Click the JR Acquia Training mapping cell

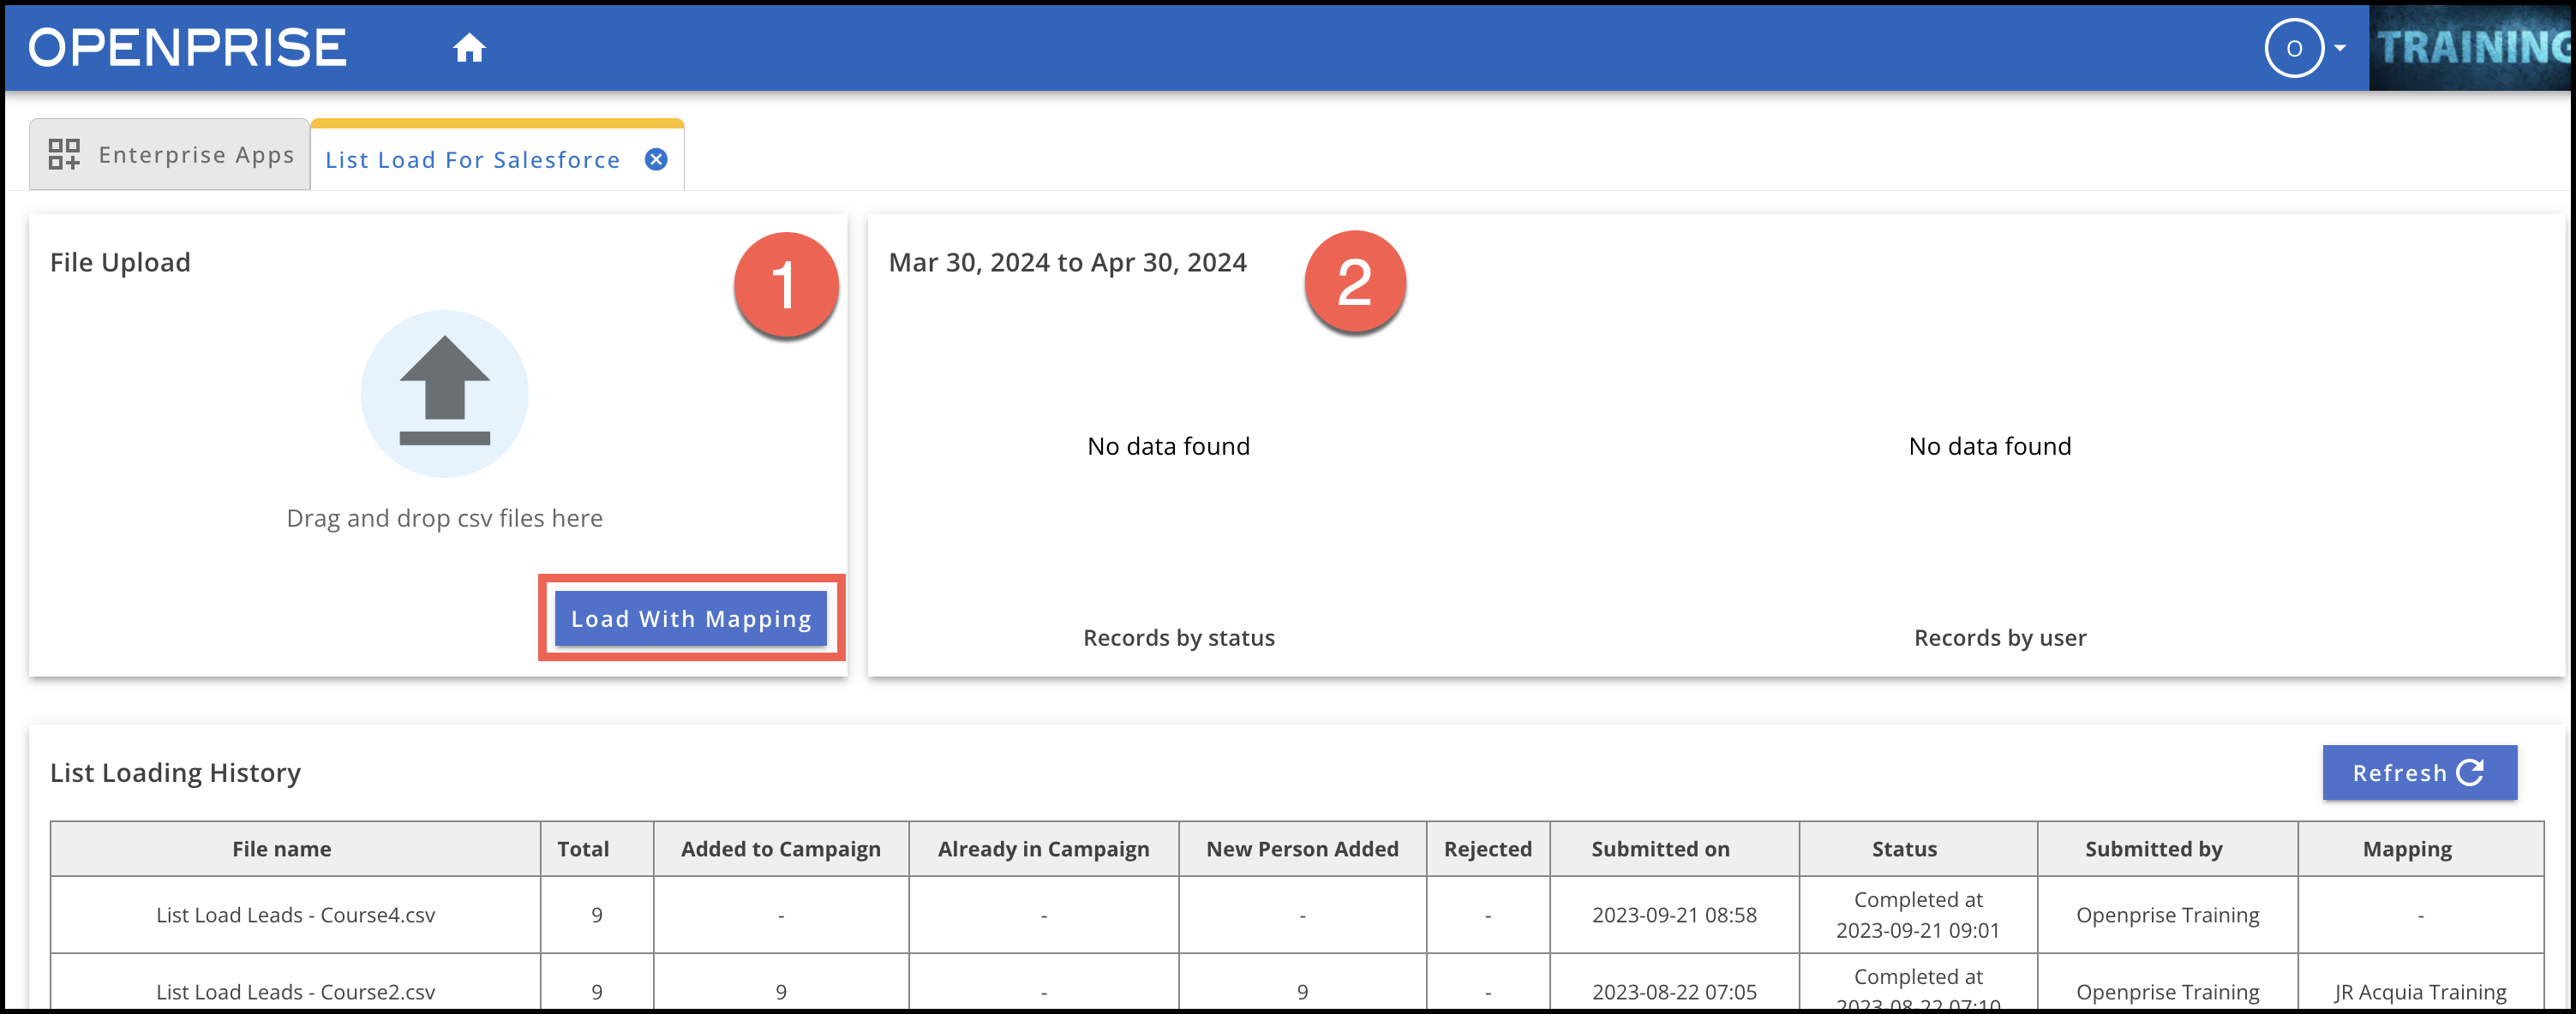coord(2420,992)
